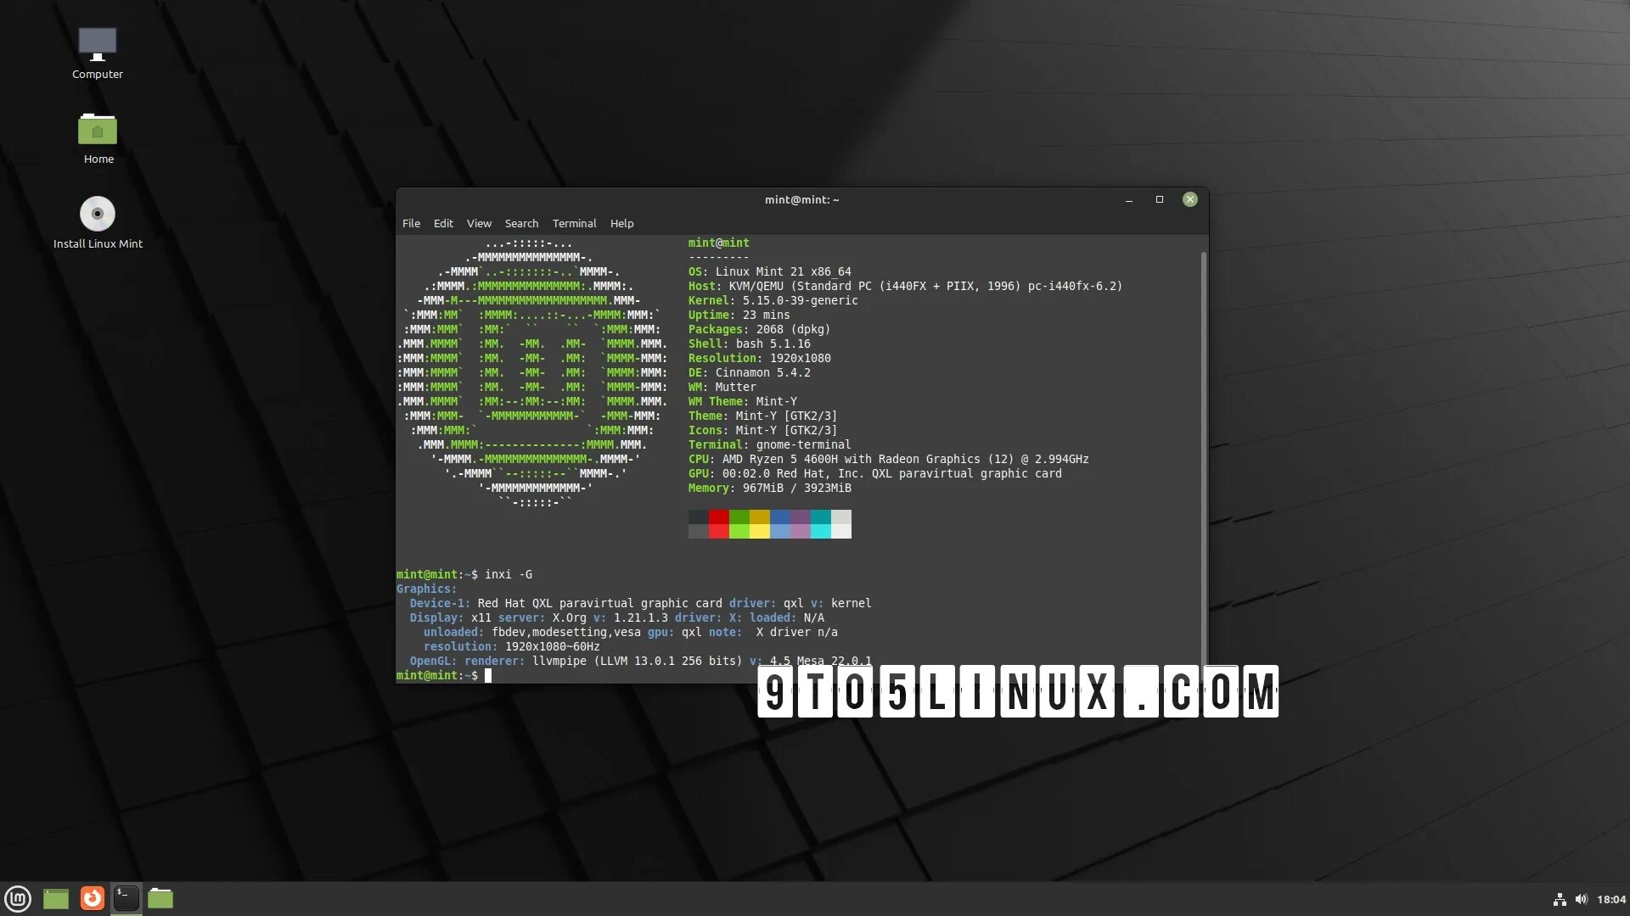Open the Home folder desktop icon
Screen dimensions: 1630x916
pos(98,138)
